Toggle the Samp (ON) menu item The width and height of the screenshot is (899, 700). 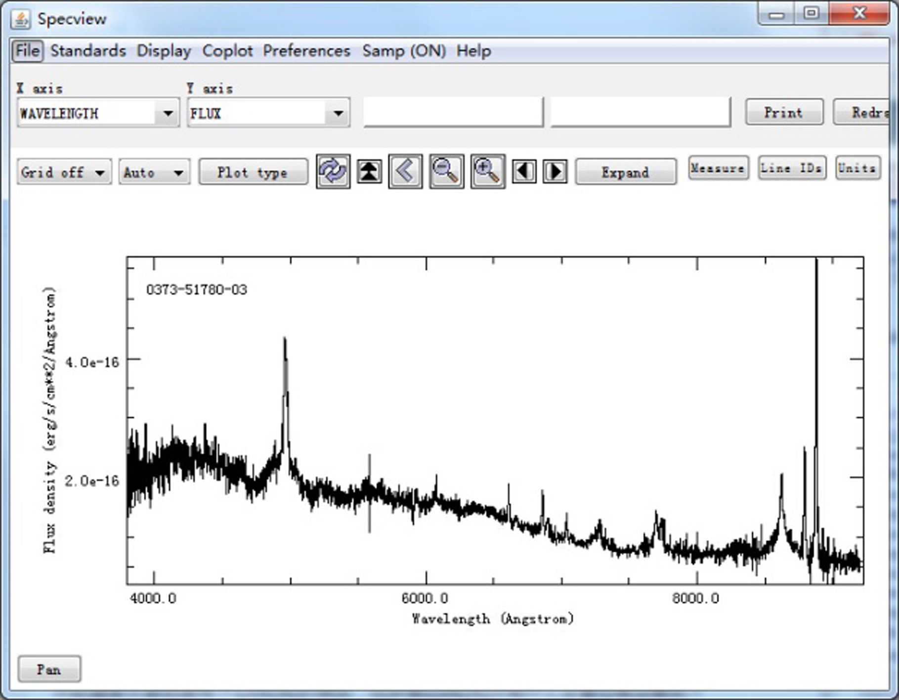(404, 51)
